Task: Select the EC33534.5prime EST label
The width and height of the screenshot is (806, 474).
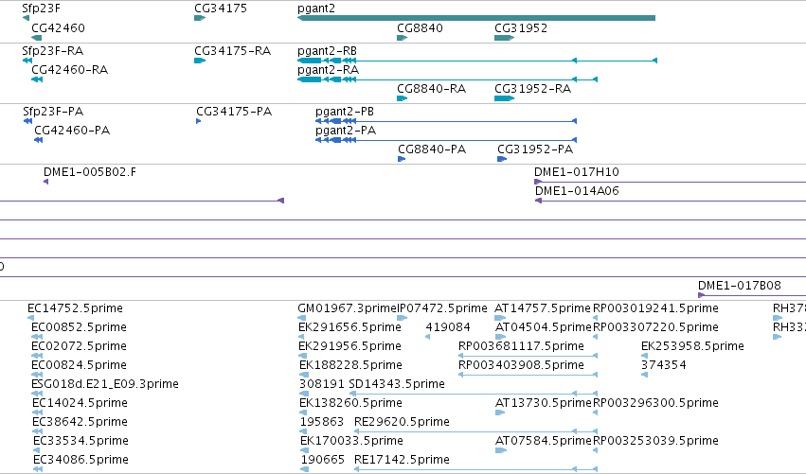Action: (81, 441)
